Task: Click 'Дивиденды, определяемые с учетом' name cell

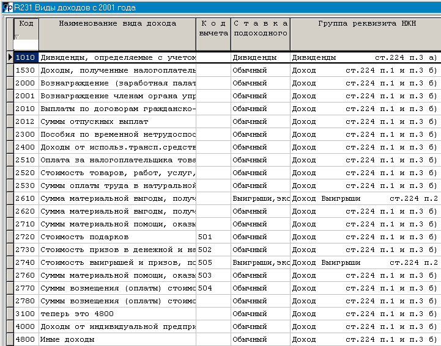Action: [x=117, y=57]
